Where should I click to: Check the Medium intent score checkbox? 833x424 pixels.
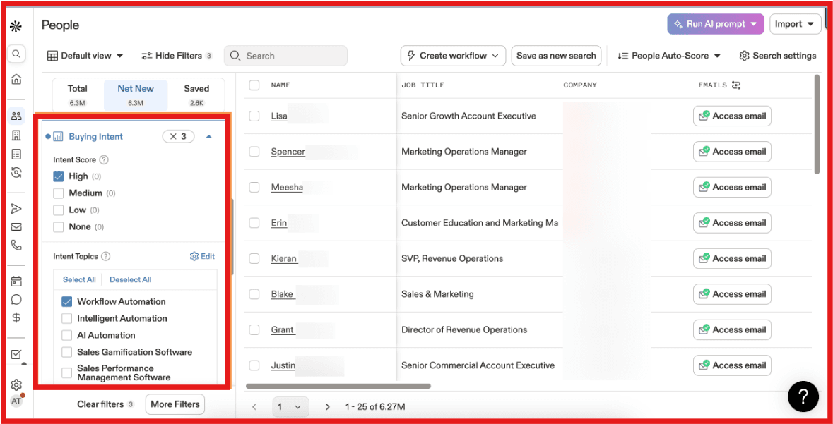coord(59,193)
